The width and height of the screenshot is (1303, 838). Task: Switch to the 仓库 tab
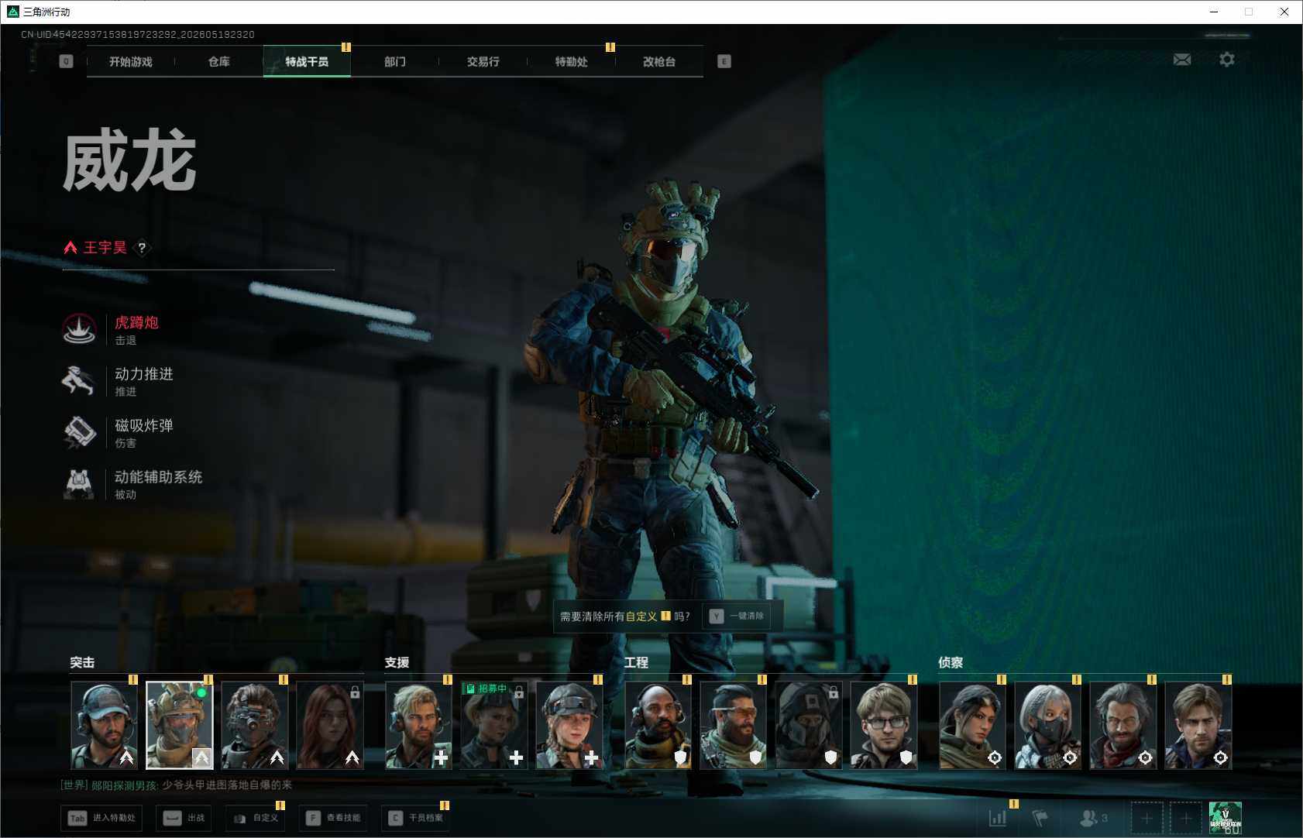(219, 62)
